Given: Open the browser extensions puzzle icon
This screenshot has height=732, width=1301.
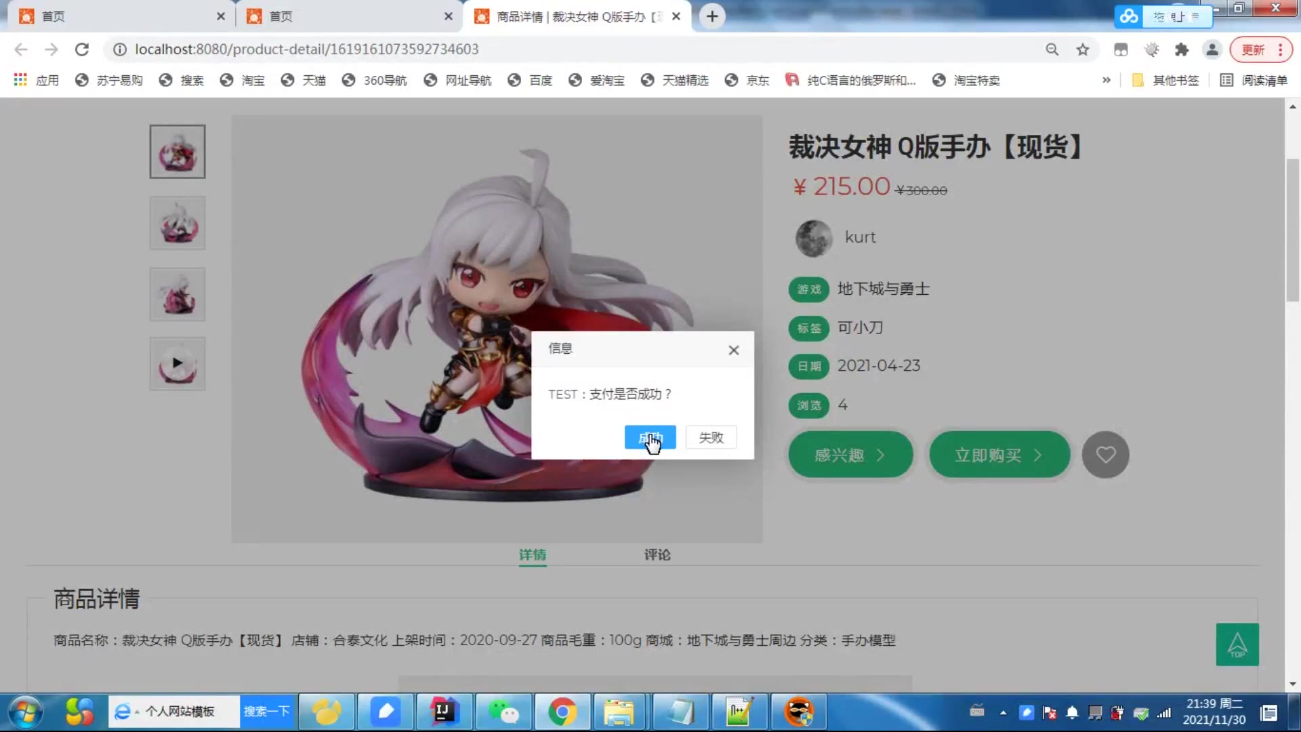Looking at the screenshot, I should [1182, 49].
